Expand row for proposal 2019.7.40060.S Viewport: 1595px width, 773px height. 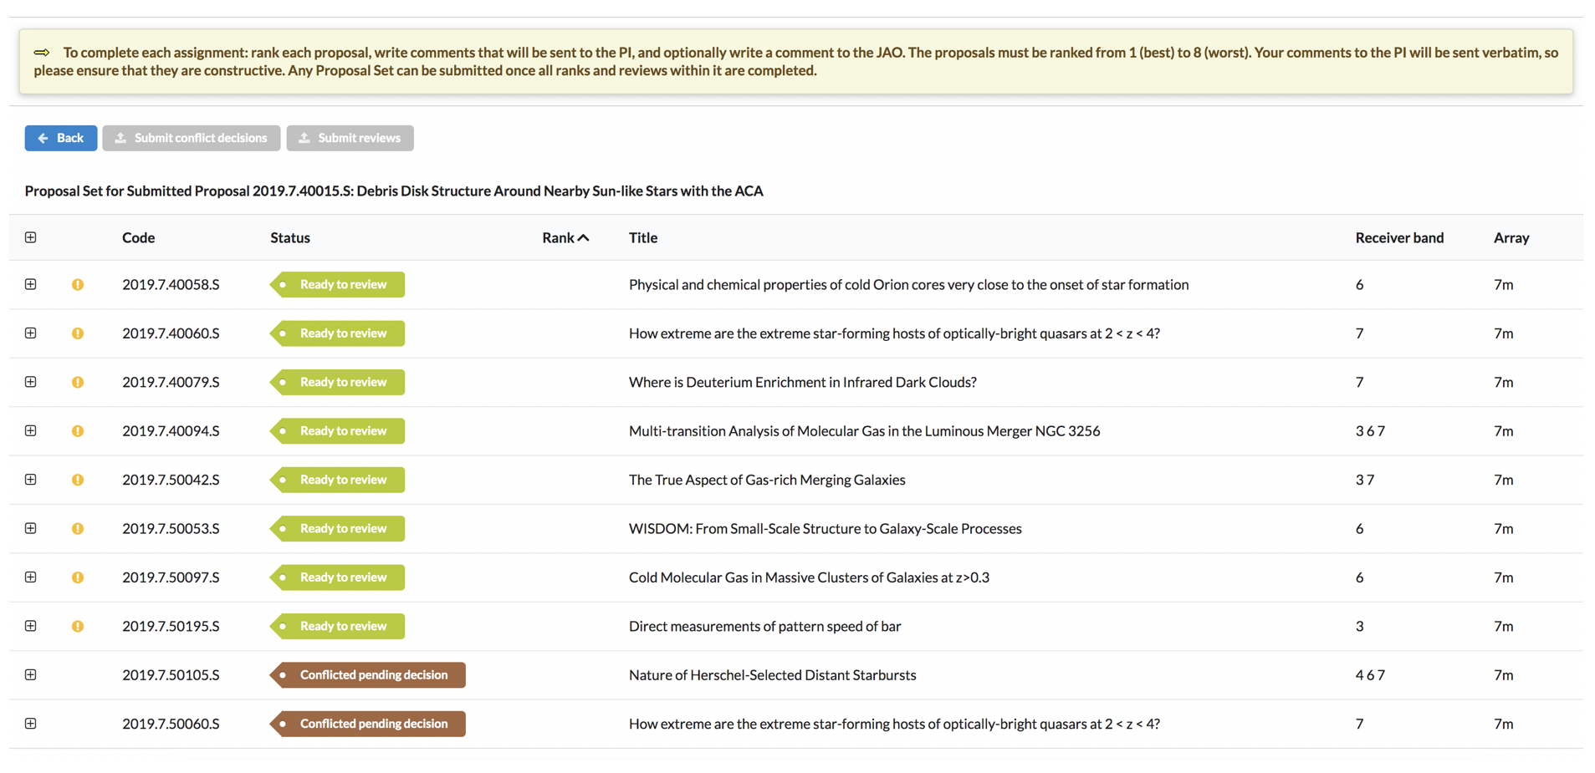point(31,333)
